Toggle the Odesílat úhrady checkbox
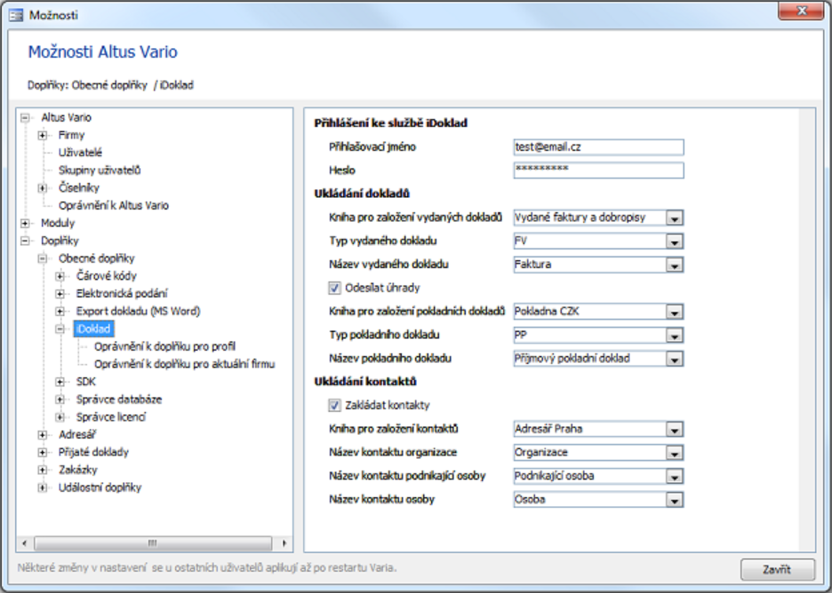The height and width of the screenshot is (593, 832). coord(334,288)
